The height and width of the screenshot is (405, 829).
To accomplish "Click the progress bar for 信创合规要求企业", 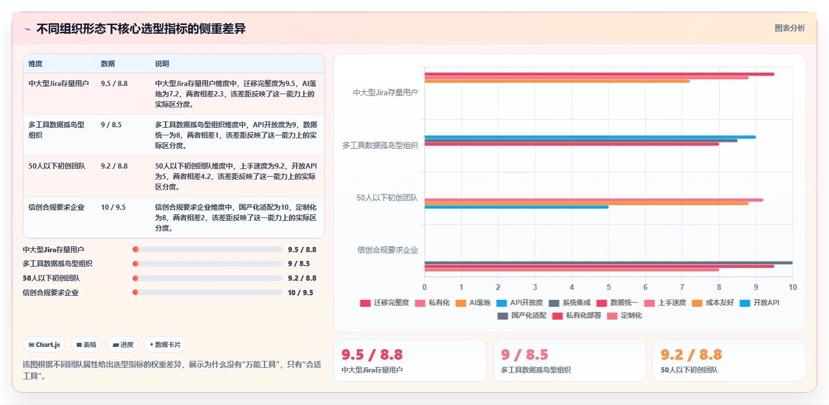I will click(208, 293).
